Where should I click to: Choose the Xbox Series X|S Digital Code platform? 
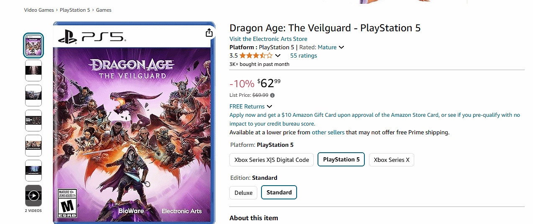[272, 160]
